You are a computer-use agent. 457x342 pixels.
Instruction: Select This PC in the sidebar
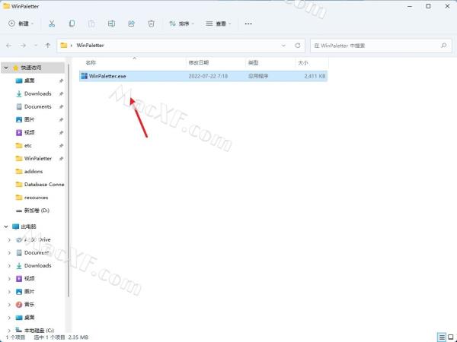pos(28,226)
